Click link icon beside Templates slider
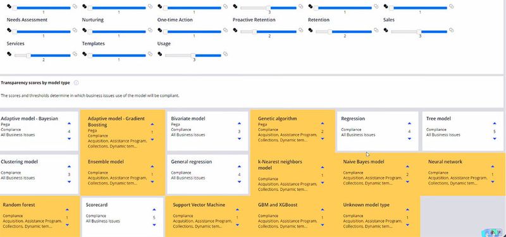The width and height of the screenshot is (506, 237). point(150,54)
